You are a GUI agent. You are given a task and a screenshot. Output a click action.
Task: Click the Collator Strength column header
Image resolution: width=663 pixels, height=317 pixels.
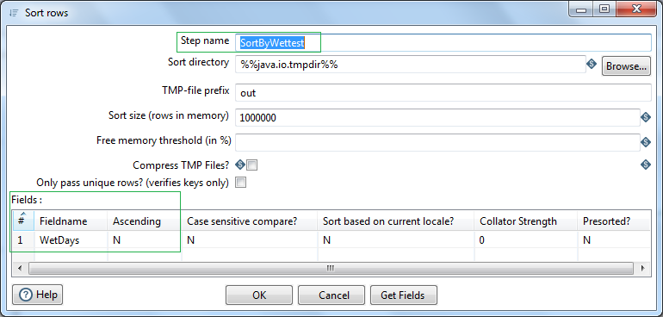pos(526,221)
